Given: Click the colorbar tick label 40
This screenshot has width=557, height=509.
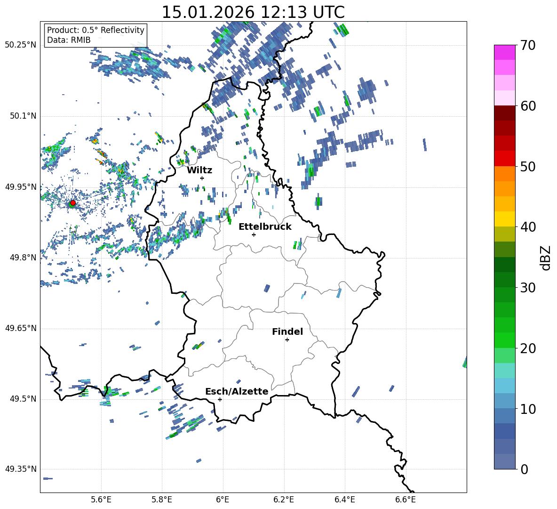Looking at the screenshot, I should click(528, 227).
